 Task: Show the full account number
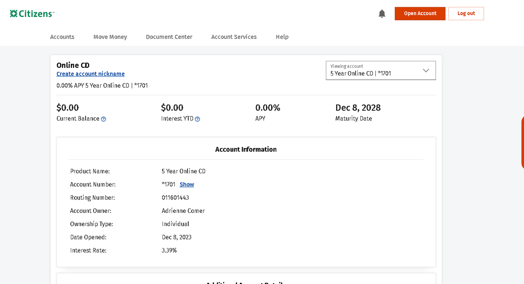187,184
